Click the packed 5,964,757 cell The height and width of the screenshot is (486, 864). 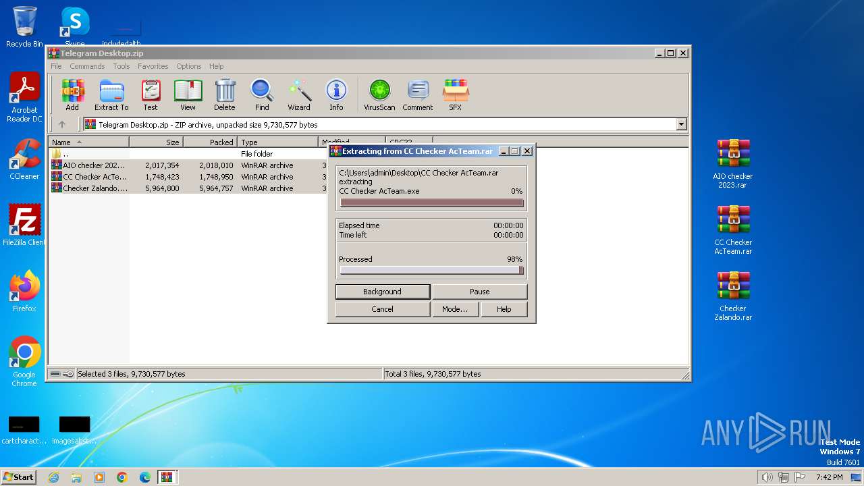(x=216, y=188)
